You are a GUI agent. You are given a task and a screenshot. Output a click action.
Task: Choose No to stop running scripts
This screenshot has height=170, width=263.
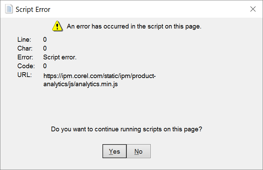(138, 151)
